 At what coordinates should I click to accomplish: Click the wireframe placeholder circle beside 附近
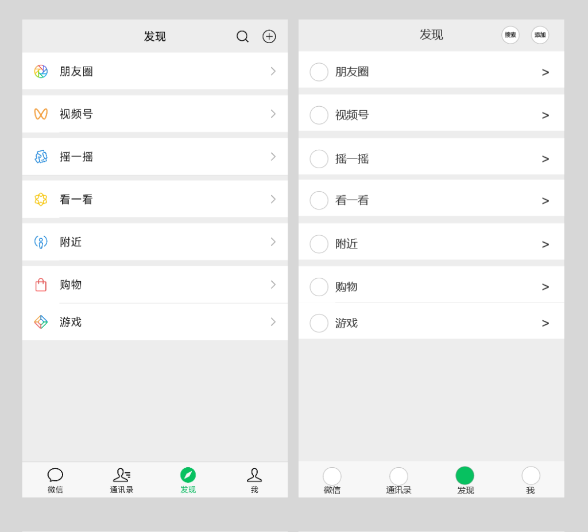(319, 244)
